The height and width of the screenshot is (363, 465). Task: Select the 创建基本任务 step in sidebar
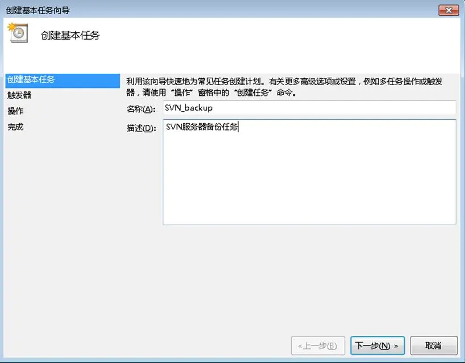point(62,81)
